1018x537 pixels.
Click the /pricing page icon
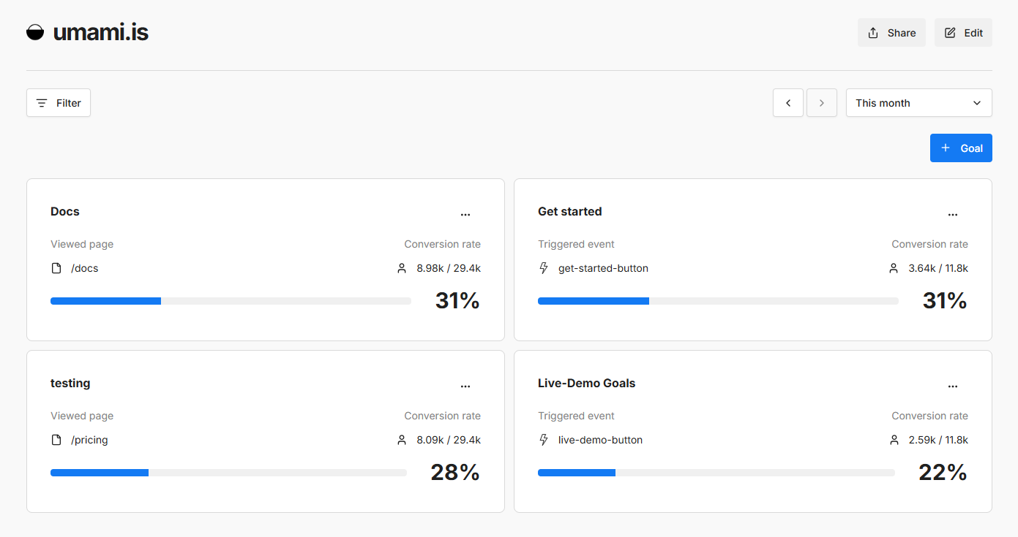point(56,440)
